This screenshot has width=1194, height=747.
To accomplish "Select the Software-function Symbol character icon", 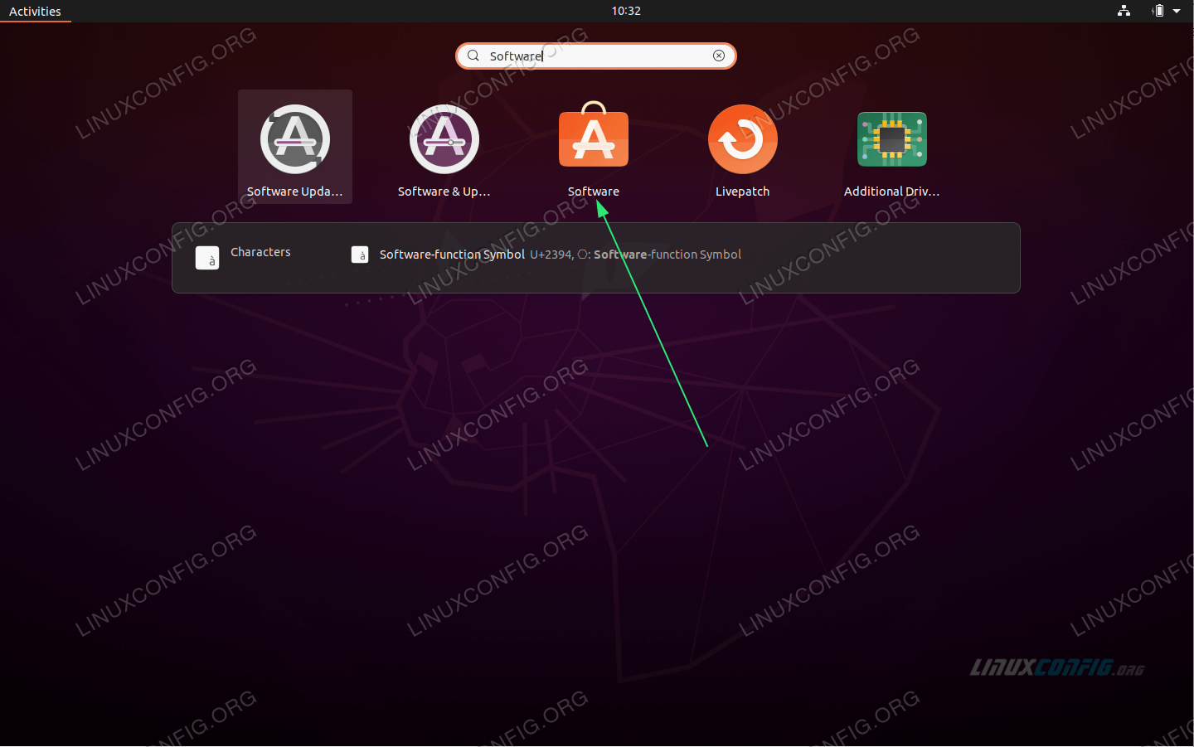I will click(360, 255).
